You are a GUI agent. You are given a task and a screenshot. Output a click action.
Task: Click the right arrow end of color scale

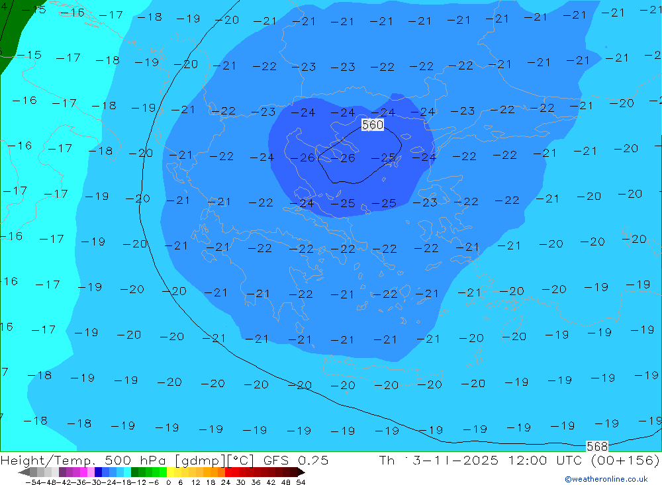click(x=301, y=472)
